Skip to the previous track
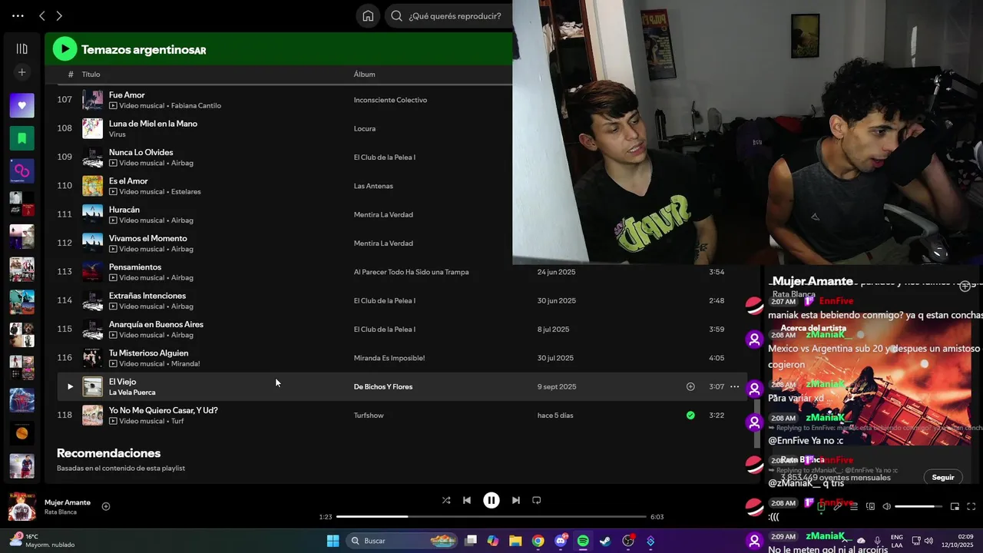This screenshot has height=553, width=983. (x=467, y=500)
